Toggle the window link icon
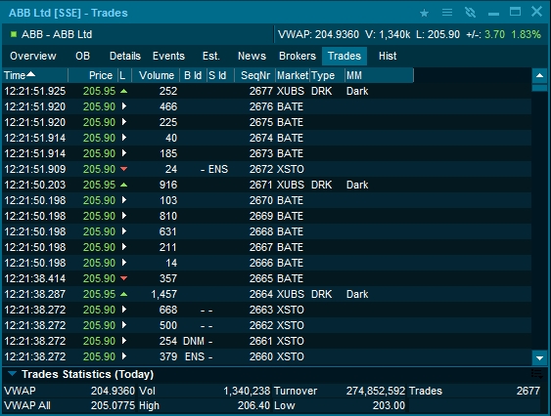 pos(470,13)
